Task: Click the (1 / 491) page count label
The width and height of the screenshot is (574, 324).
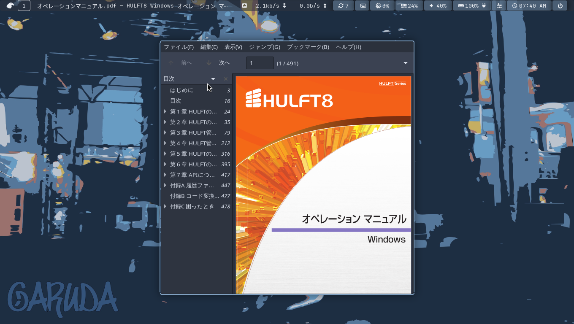Action: [x=287, y=63]
